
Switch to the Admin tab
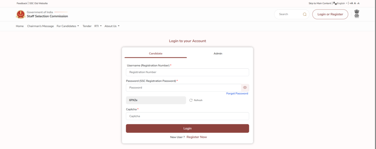pyautogui.click(x=218, y=54)
